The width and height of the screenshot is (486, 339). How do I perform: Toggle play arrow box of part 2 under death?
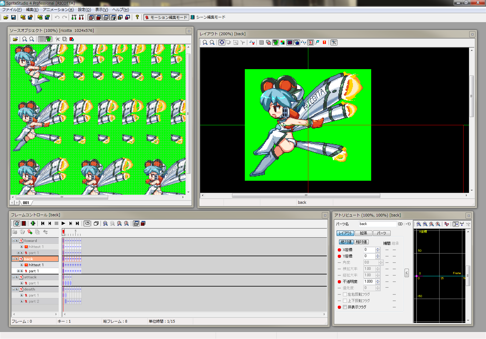click(22, 301)
